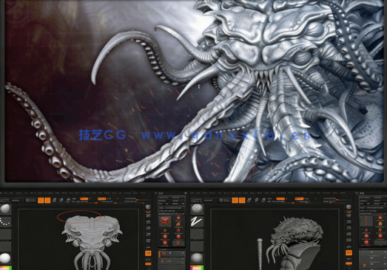The height and width of the screenshot is (270, 387).
Task: Toggle small orange XYZ button in left ZBrush window
Action: 148,264
